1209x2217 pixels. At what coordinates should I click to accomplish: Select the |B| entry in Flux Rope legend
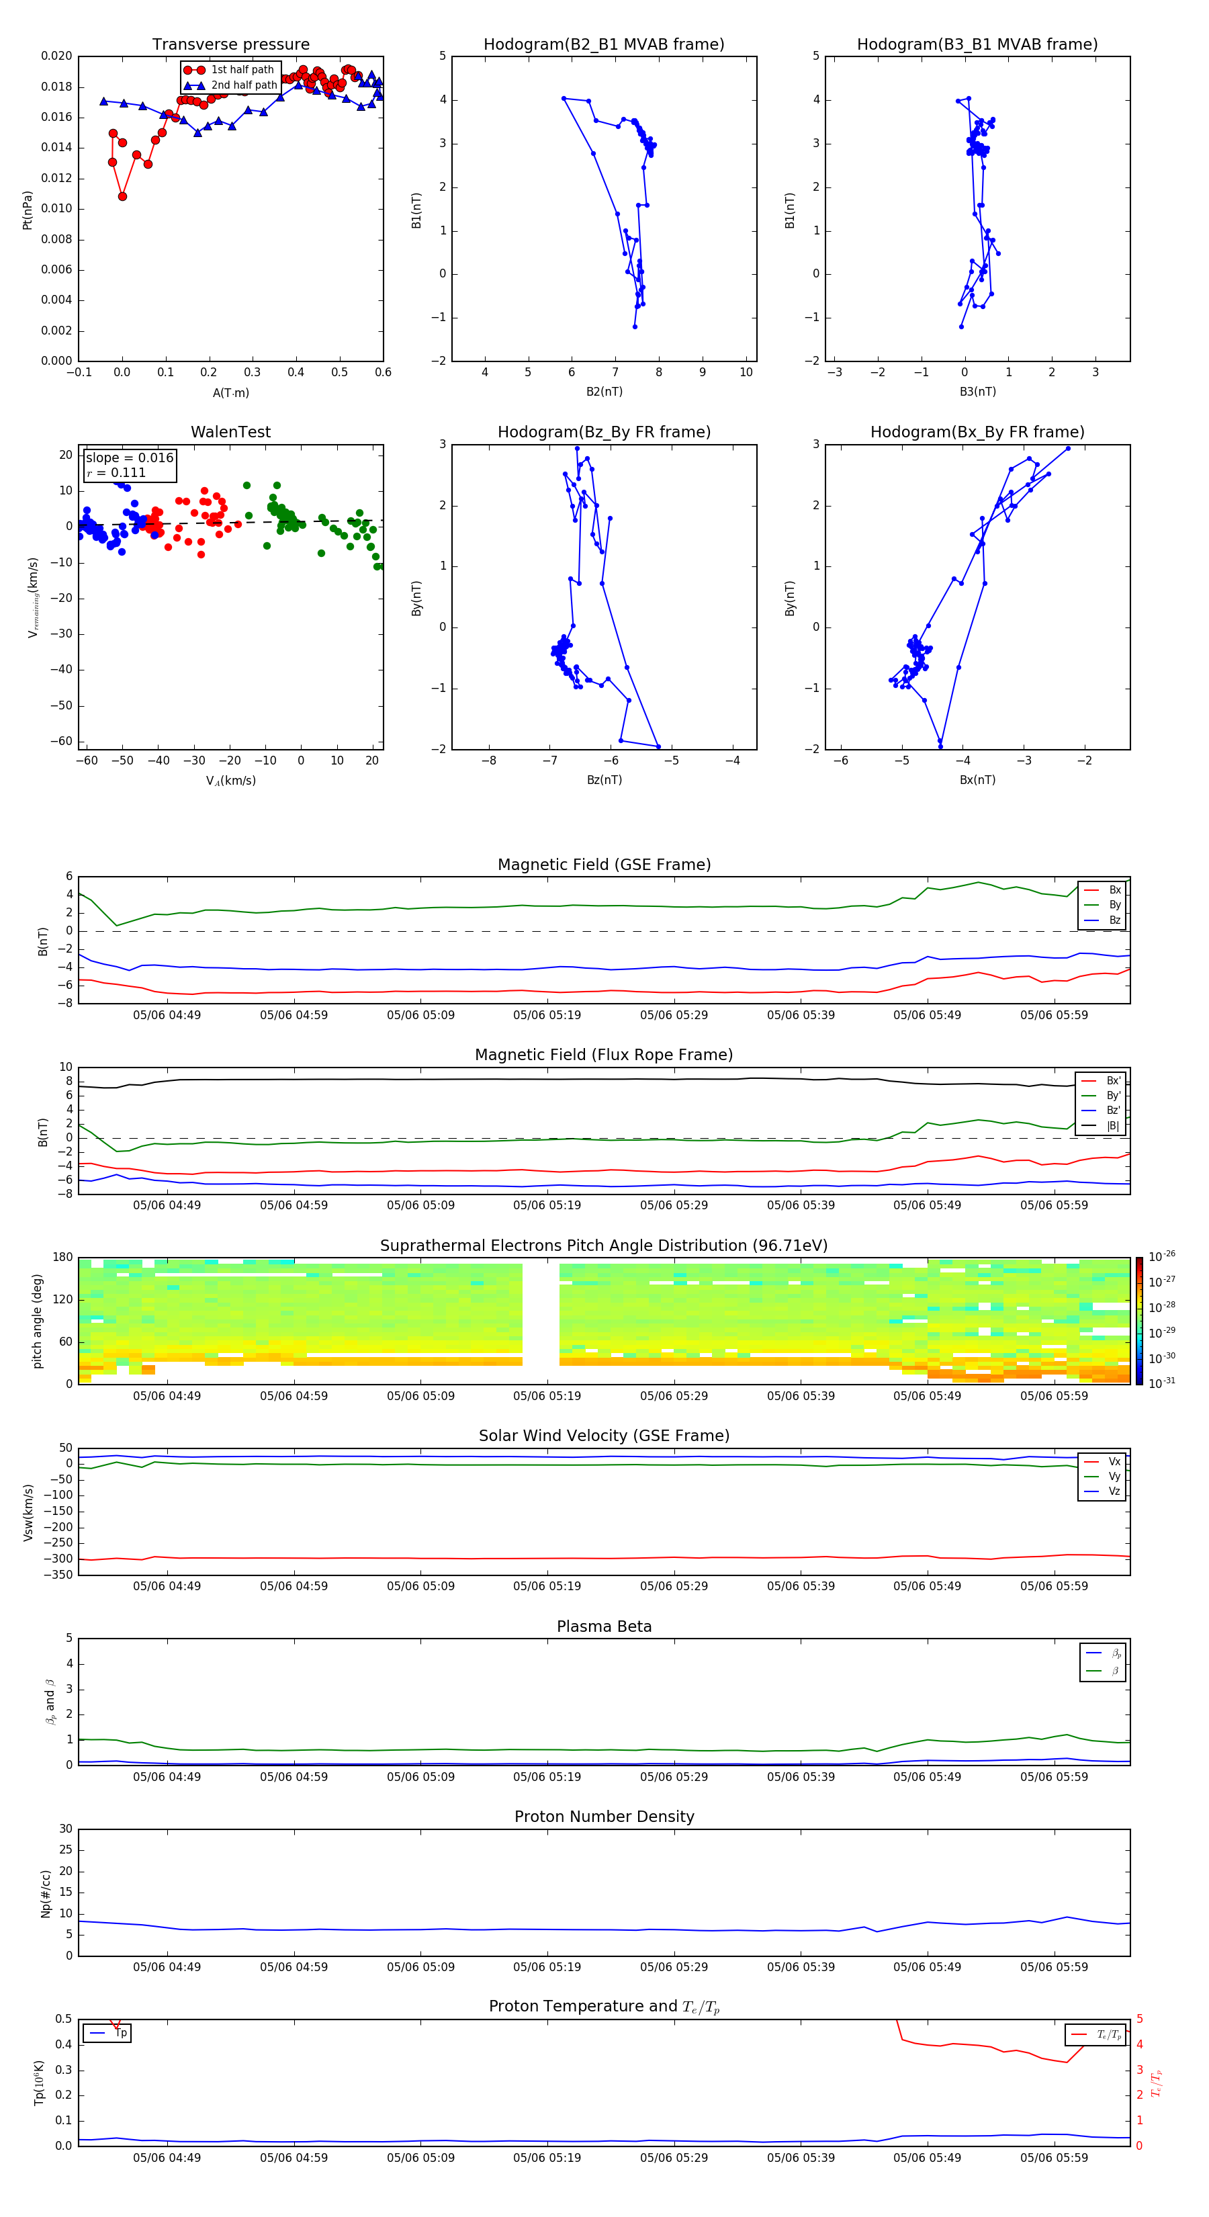pyautogui.click(x=1101, y=1126)
